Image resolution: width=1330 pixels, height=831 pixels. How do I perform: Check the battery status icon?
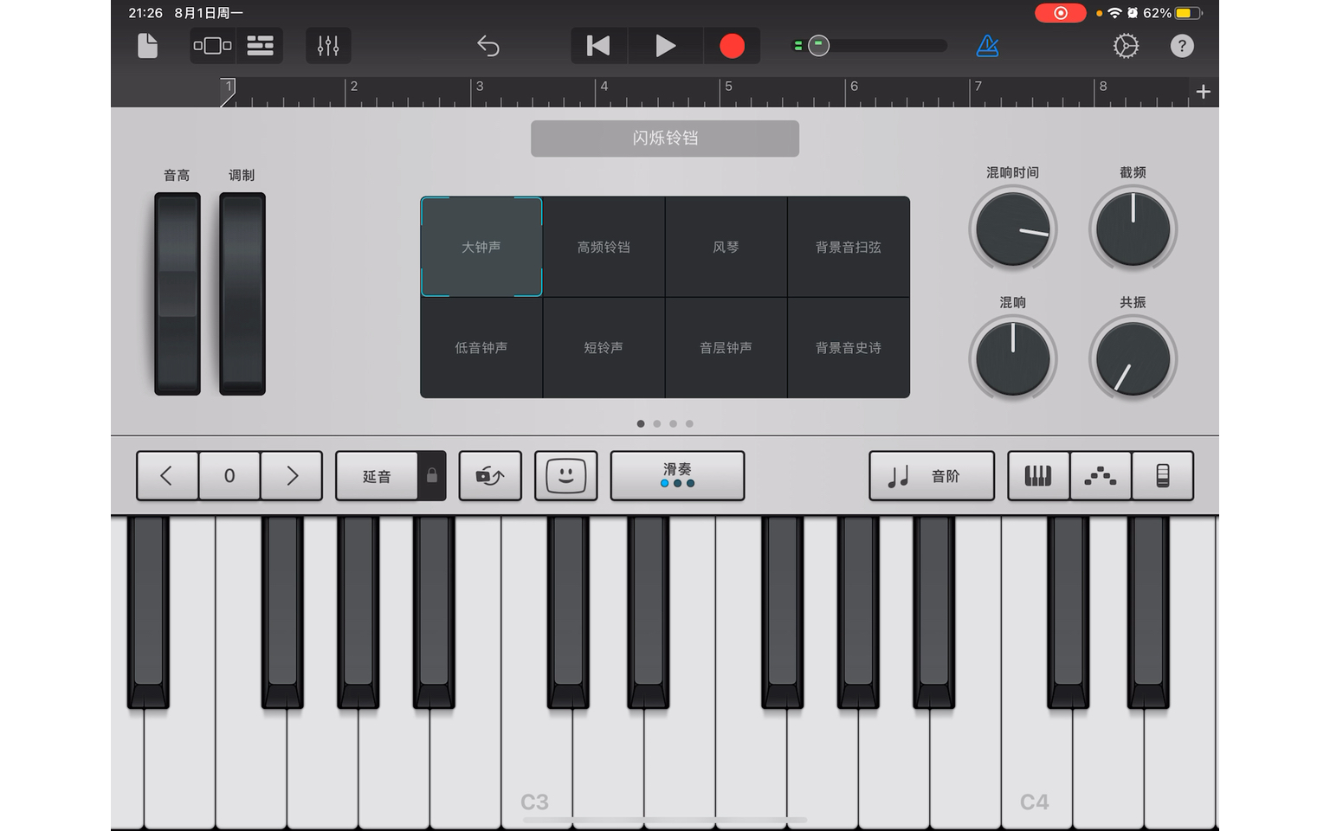(1188, 13)
